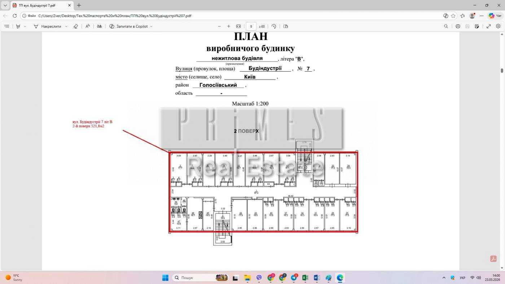Expand highlight color options arrow
Image resolution: width=505 pixels, height=284 pixels.
click(25, 26)
